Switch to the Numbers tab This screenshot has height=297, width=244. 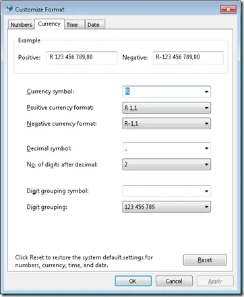point(22,24)
